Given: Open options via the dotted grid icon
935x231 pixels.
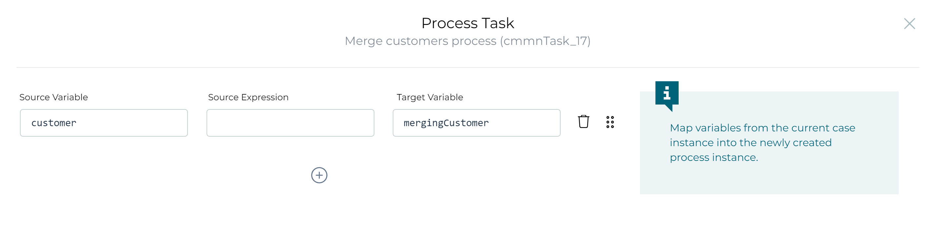Looking at the screenshot, I should click(x=610, y=123).
